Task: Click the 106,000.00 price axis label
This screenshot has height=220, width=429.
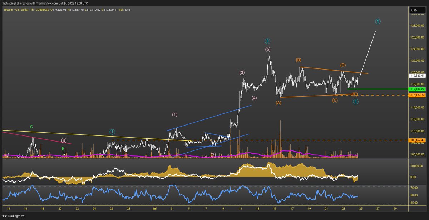Action: 417,154
